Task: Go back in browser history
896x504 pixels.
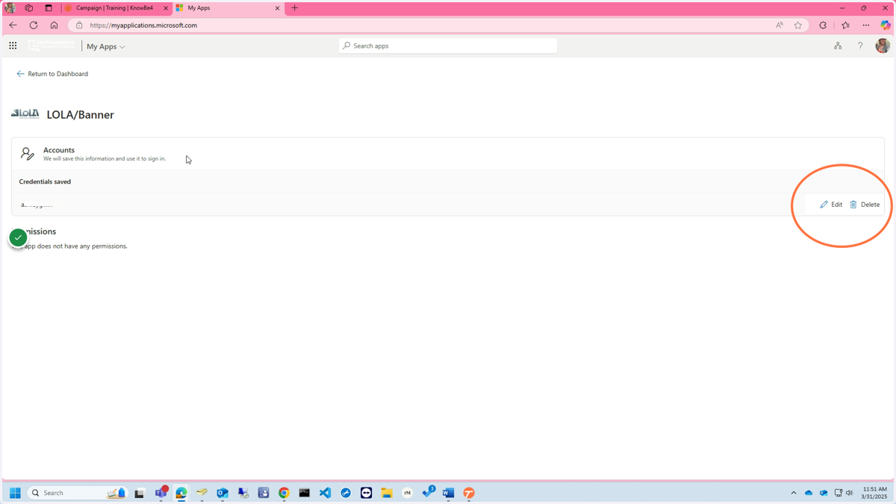Action: 13,25
